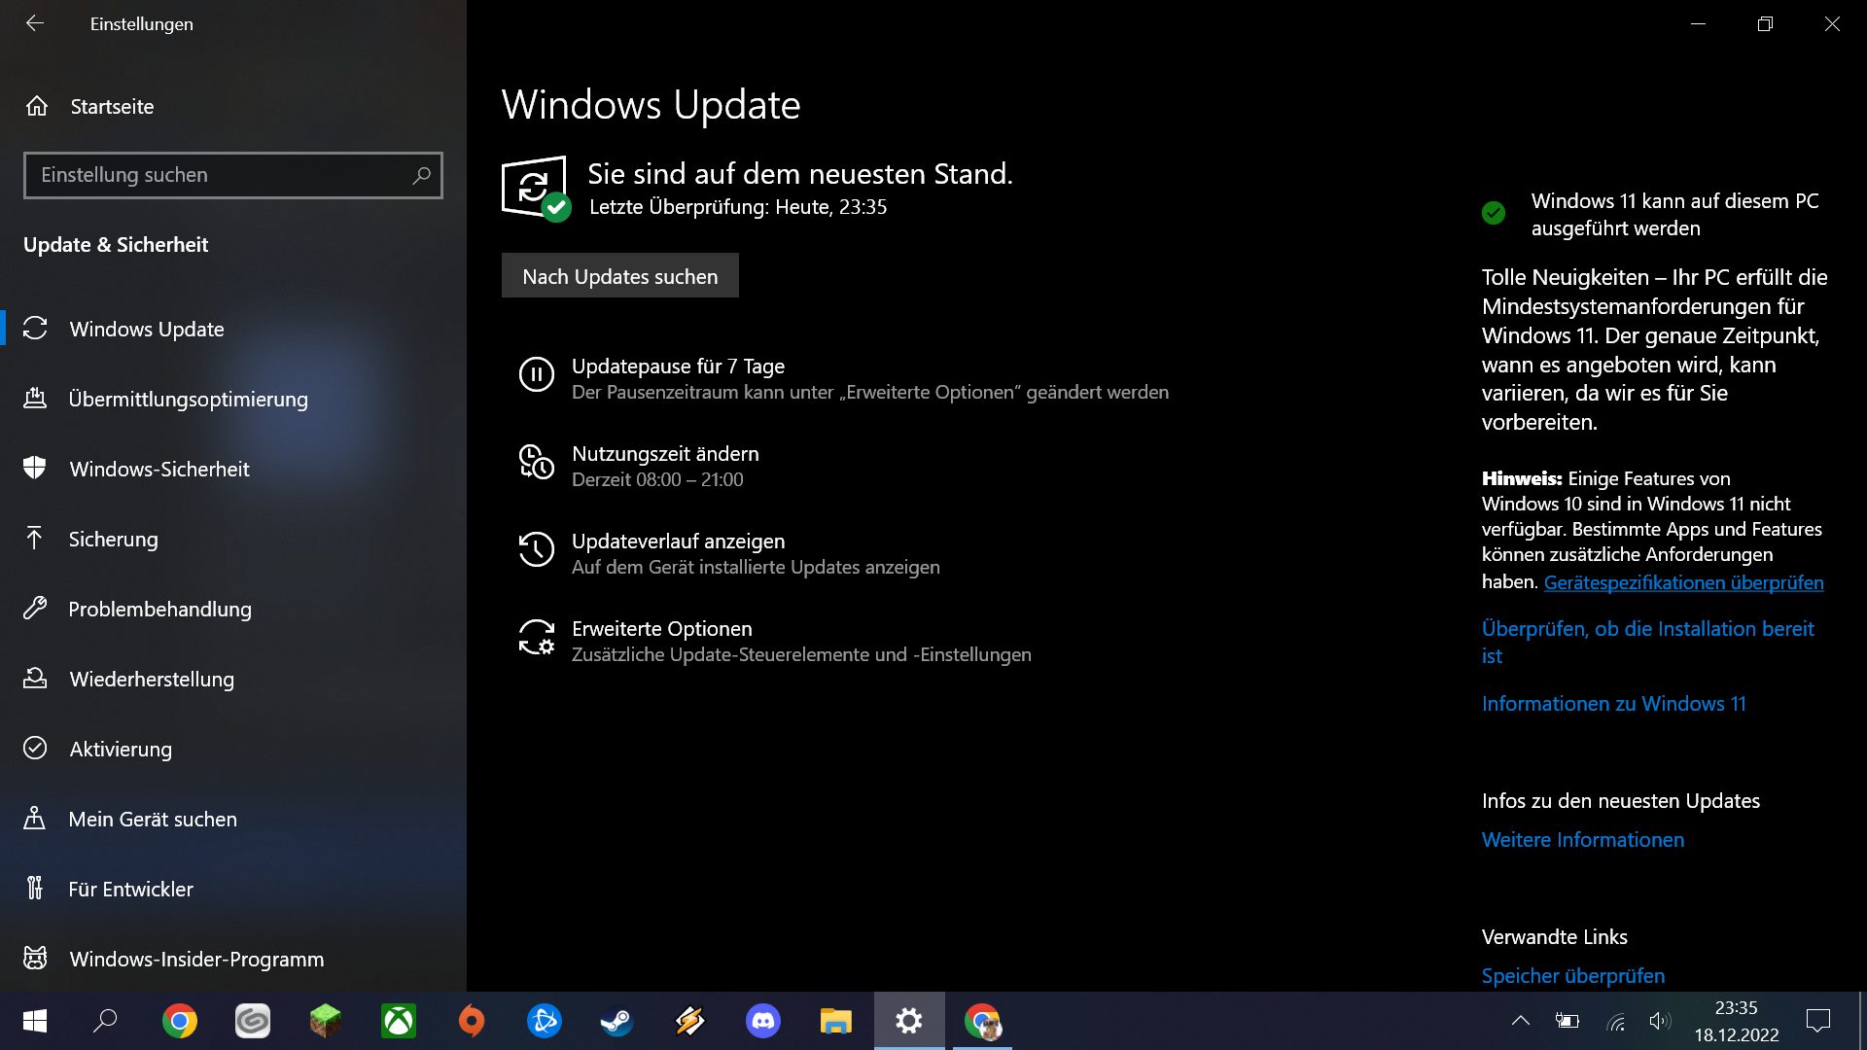Viewport: 1867px width, 1050px height.
Task: Open Wi-Fi network tray icon
Action: click(1615, 1021)
